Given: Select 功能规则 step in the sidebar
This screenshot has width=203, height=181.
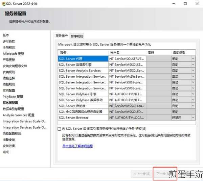Looking at the screenshot, I should tap(9, 84).
